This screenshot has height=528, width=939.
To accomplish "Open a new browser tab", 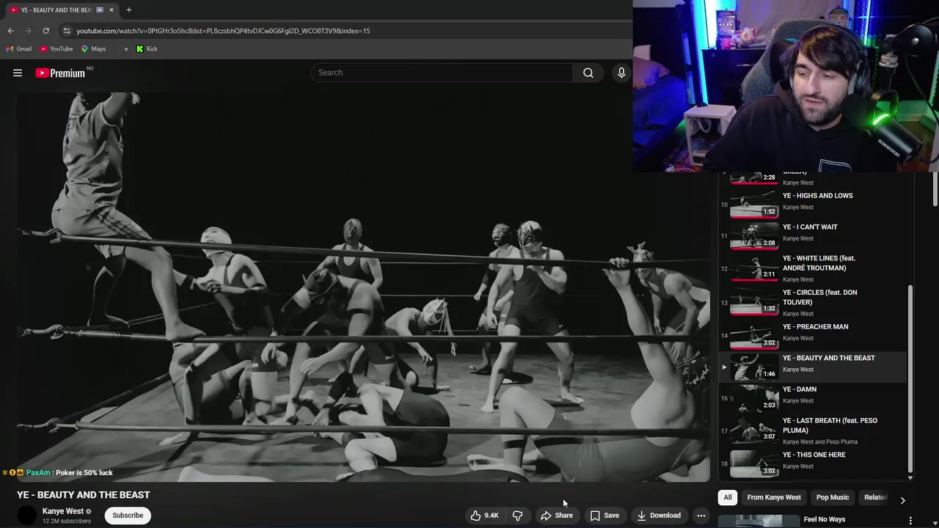I will point(128,10).
